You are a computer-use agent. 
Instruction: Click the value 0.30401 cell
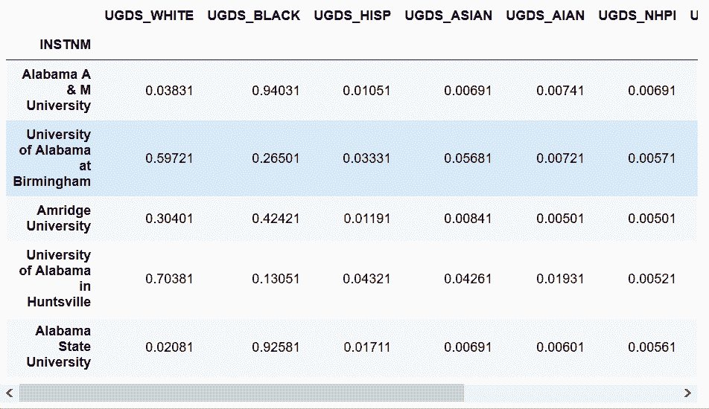point(169,219)
